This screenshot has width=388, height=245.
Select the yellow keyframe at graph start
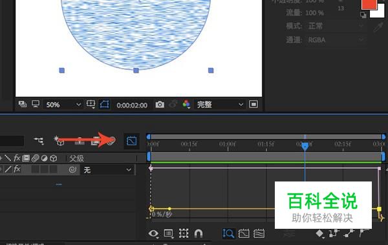click(151, 209)
